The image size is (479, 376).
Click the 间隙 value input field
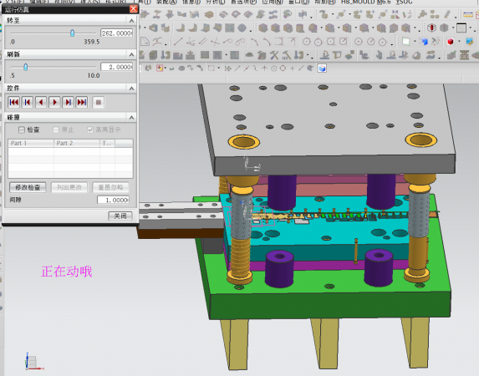113,200
